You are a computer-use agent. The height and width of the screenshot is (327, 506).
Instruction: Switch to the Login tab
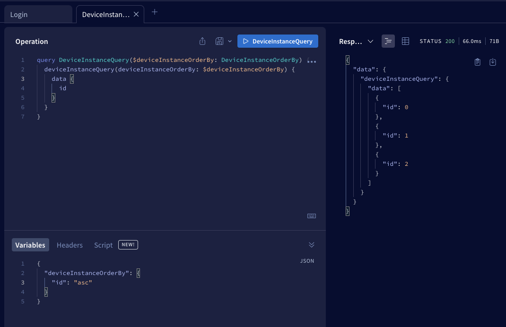(19, 15)
